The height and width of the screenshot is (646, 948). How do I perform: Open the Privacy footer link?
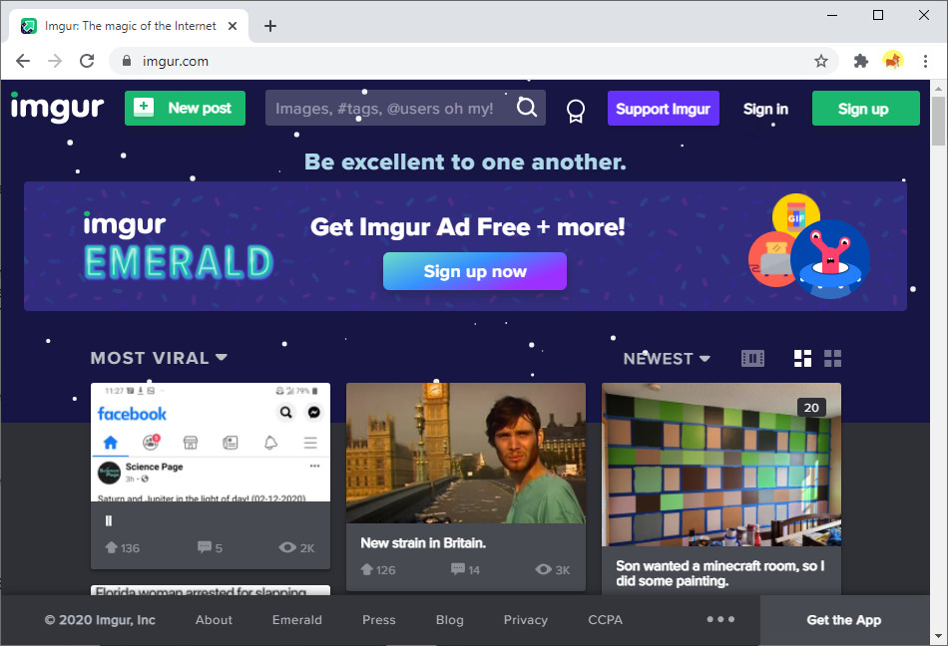(x=525, y=620)
